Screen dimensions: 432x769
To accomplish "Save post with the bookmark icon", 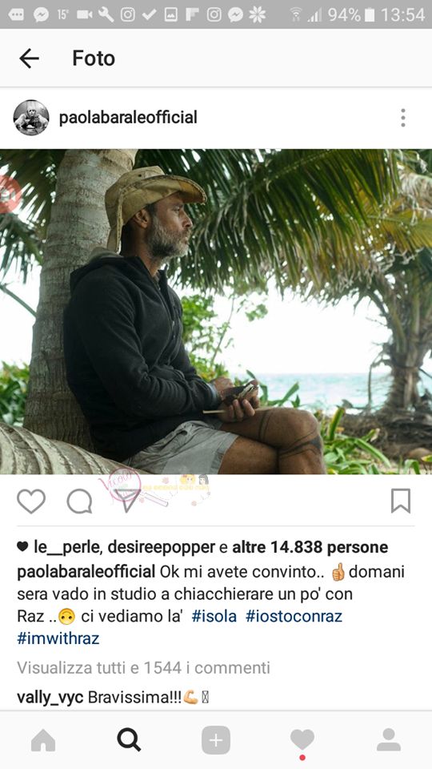I will 401,501.
